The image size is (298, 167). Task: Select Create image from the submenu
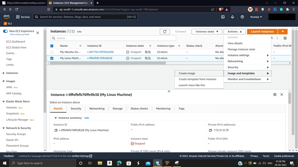pyautogui.click(x=199, y=73)
